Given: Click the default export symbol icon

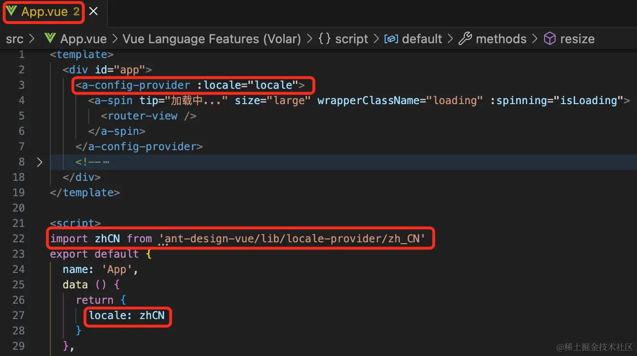Looking at the screenshot, I should click(391, 39).
